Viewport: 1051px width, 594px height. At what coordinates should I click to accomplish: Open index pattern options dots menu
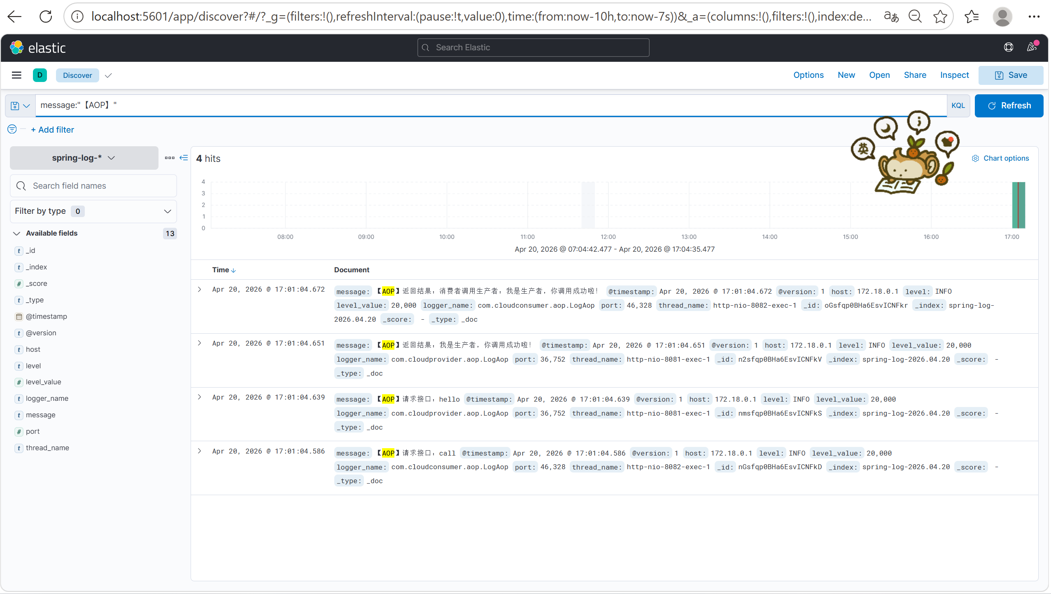[x=170, y=158]
